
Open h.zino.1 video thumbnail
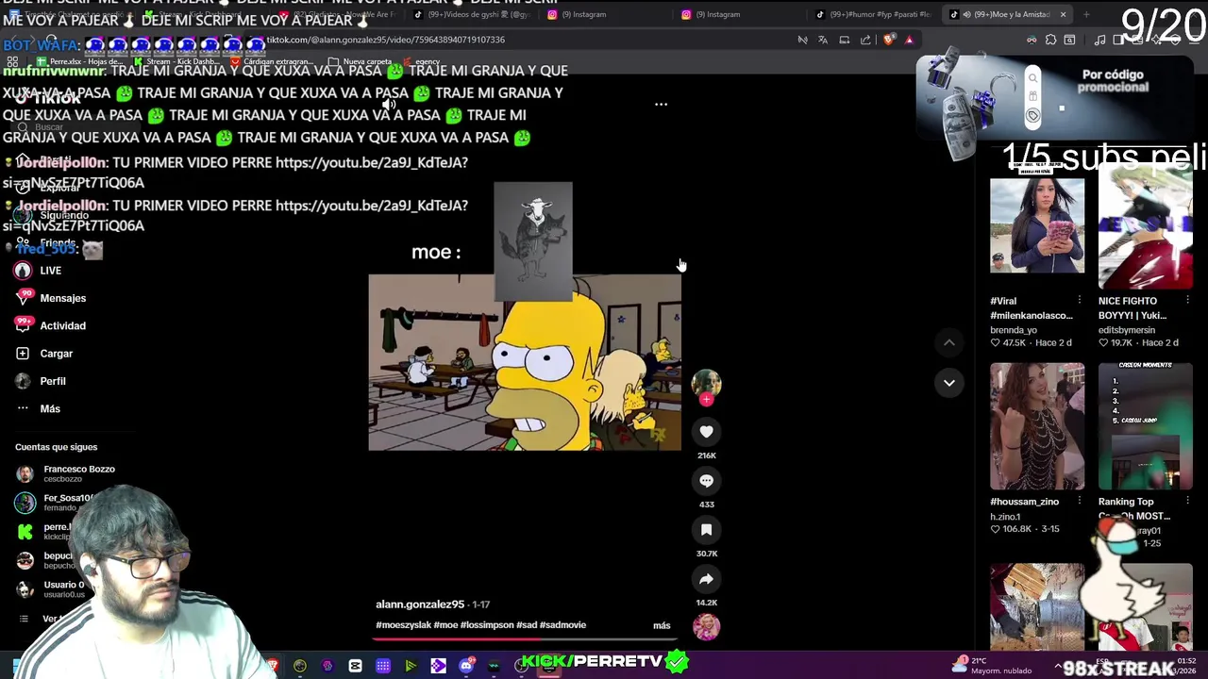pos(1037,426)
